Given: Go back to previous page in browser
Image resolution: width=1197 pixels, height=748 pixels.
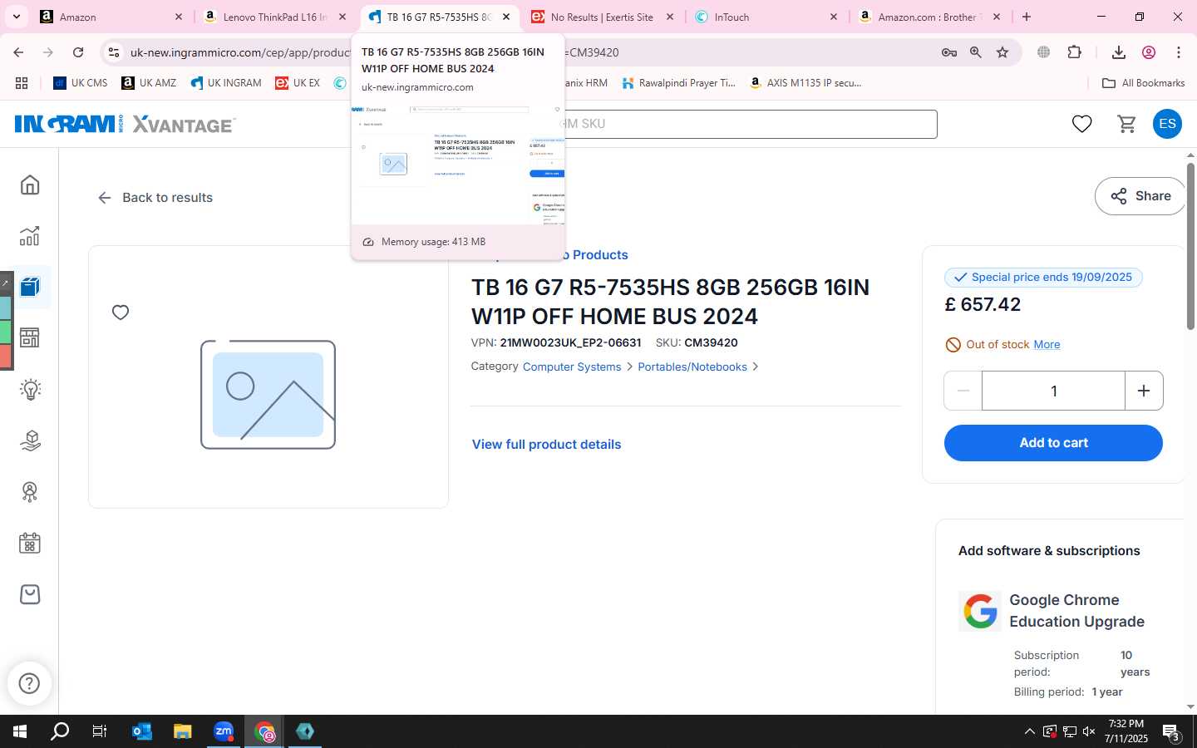Looking at the screenshot, I should tap(18, 52).
